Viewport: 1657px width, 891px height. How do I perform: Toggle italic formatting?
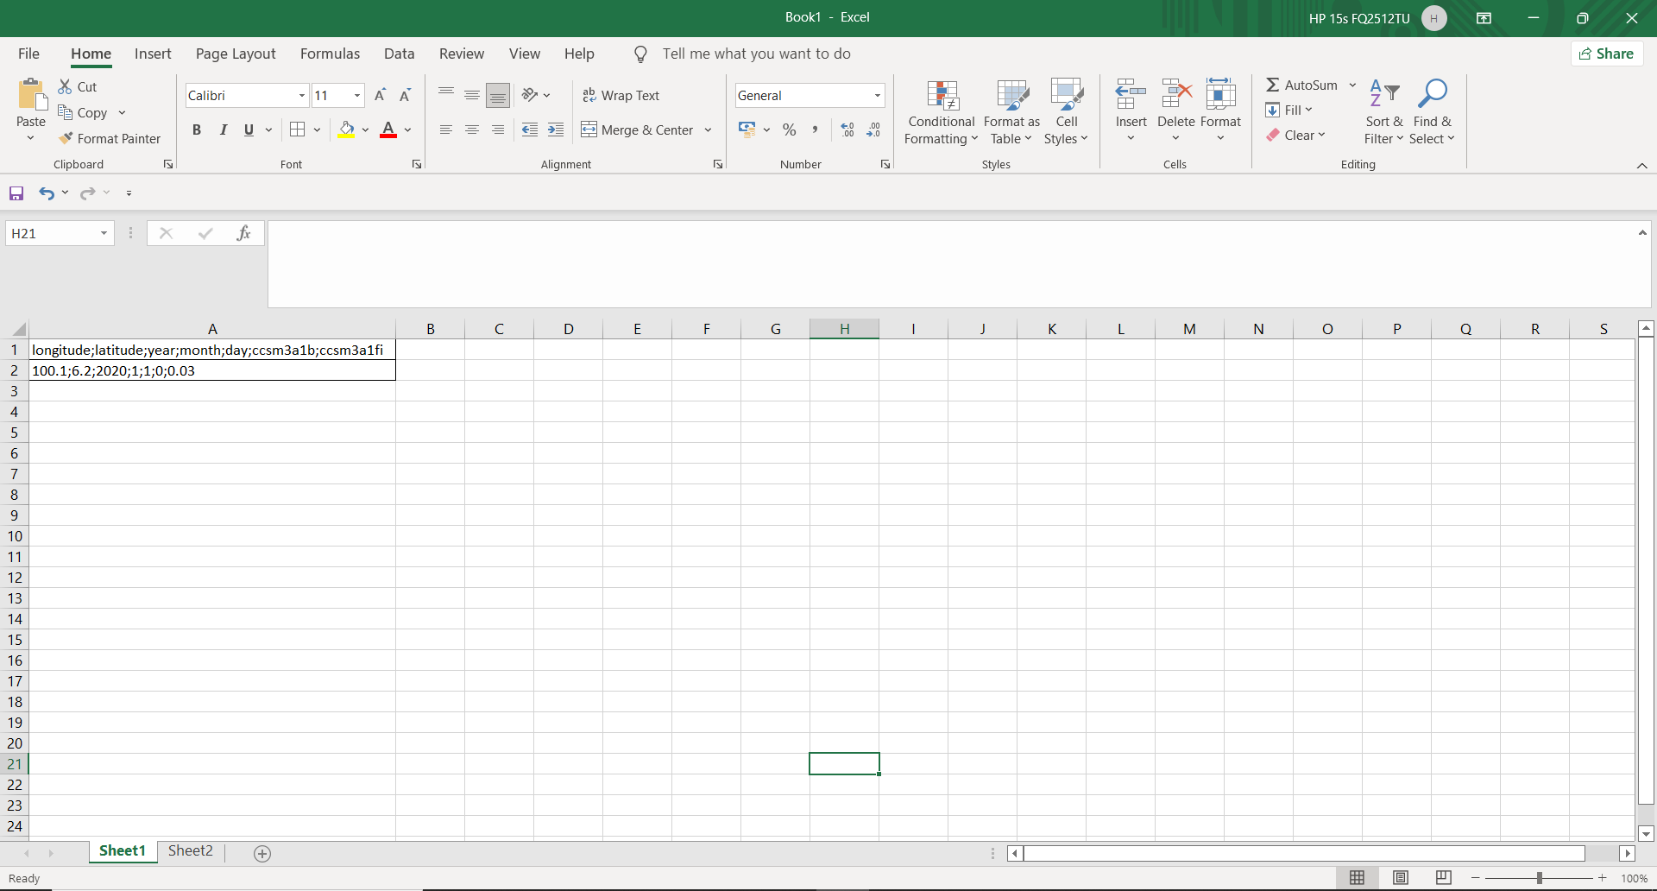coord(224,130)
